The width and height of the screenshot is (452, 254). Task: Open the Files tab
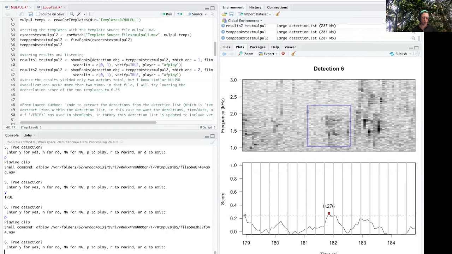226,47
